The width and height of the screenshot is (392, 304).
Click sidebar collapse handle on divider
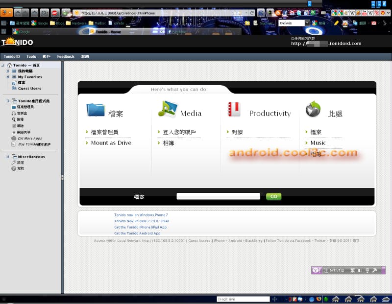62,178
